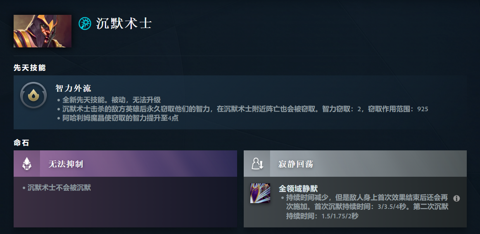Image resolution: width=480 pixels, height=234 pixels.
Task: Click the 无法抑制 facet mask icon
Action: pos(27,164)
